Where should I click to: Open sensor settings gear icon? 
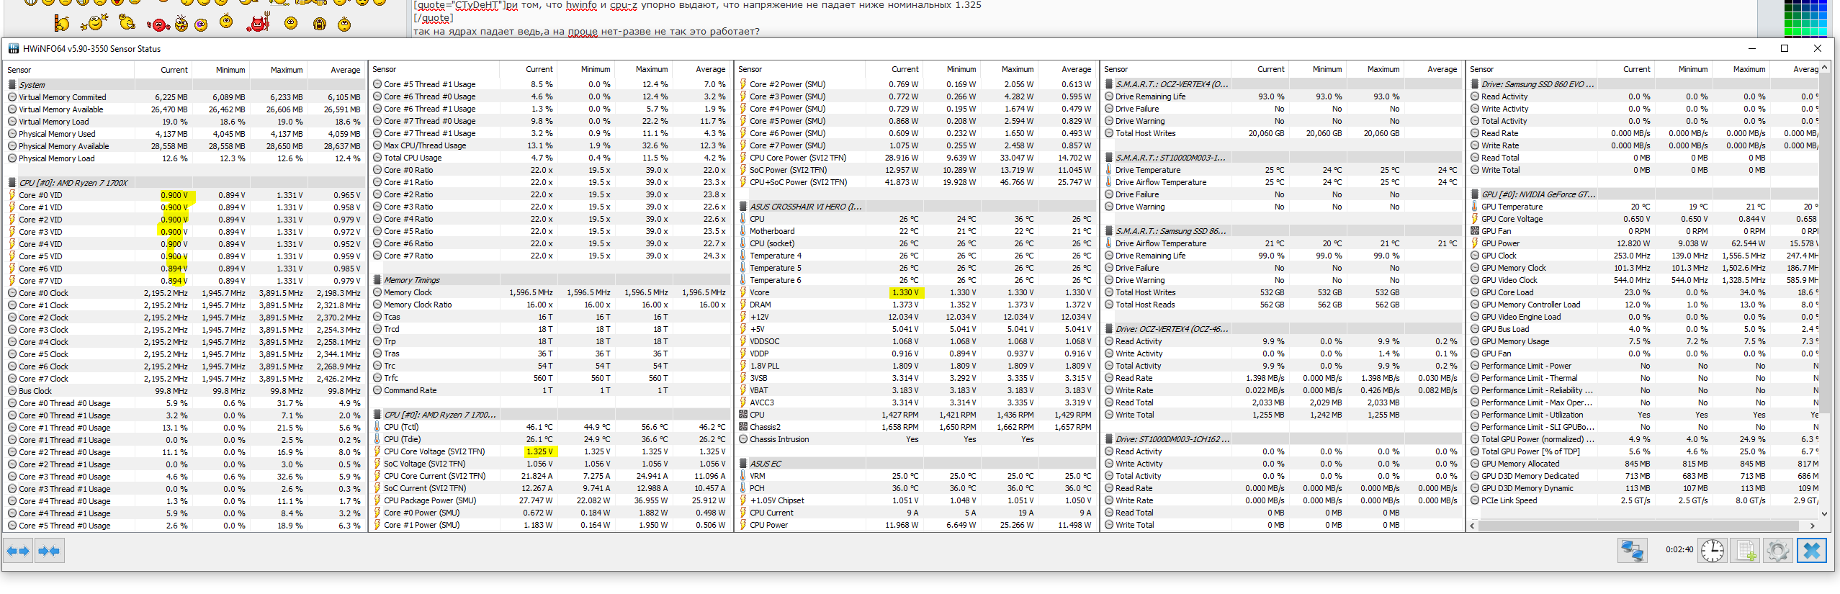1777,551
